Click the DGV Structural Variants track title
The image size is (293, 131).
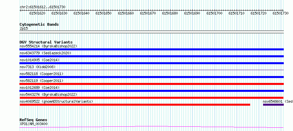tap(46, 42)
